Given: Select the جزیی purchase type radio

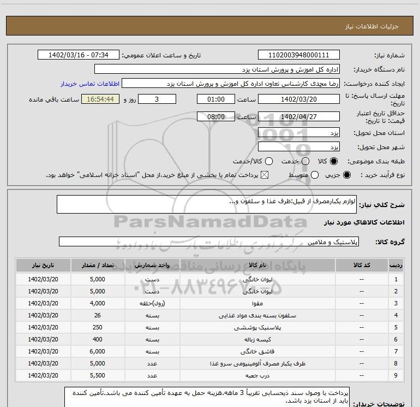Looking at the screenshot, I should tap(346, 175).
